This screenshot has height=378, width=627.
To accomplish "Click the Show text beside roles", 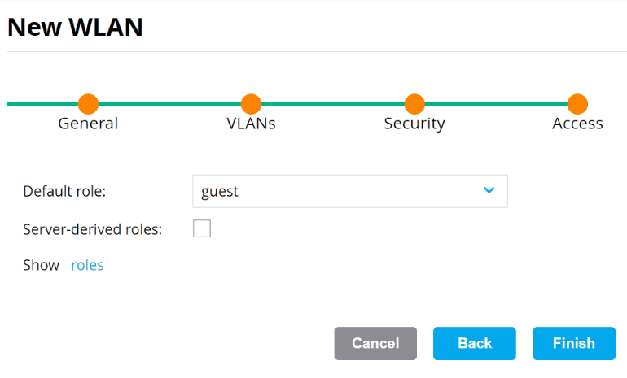I will [42, 265].
